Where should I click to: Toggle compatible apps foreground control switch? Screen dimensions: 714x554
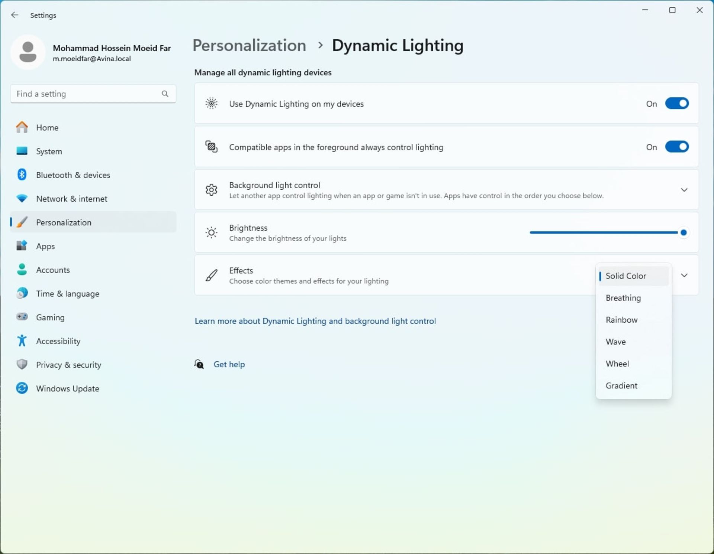tap(677, 147)
